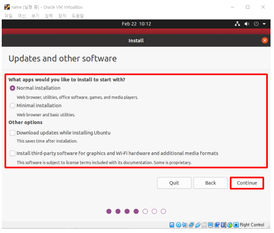
Task: Click the window resize grip in status bar
Action: coord(269,226)
